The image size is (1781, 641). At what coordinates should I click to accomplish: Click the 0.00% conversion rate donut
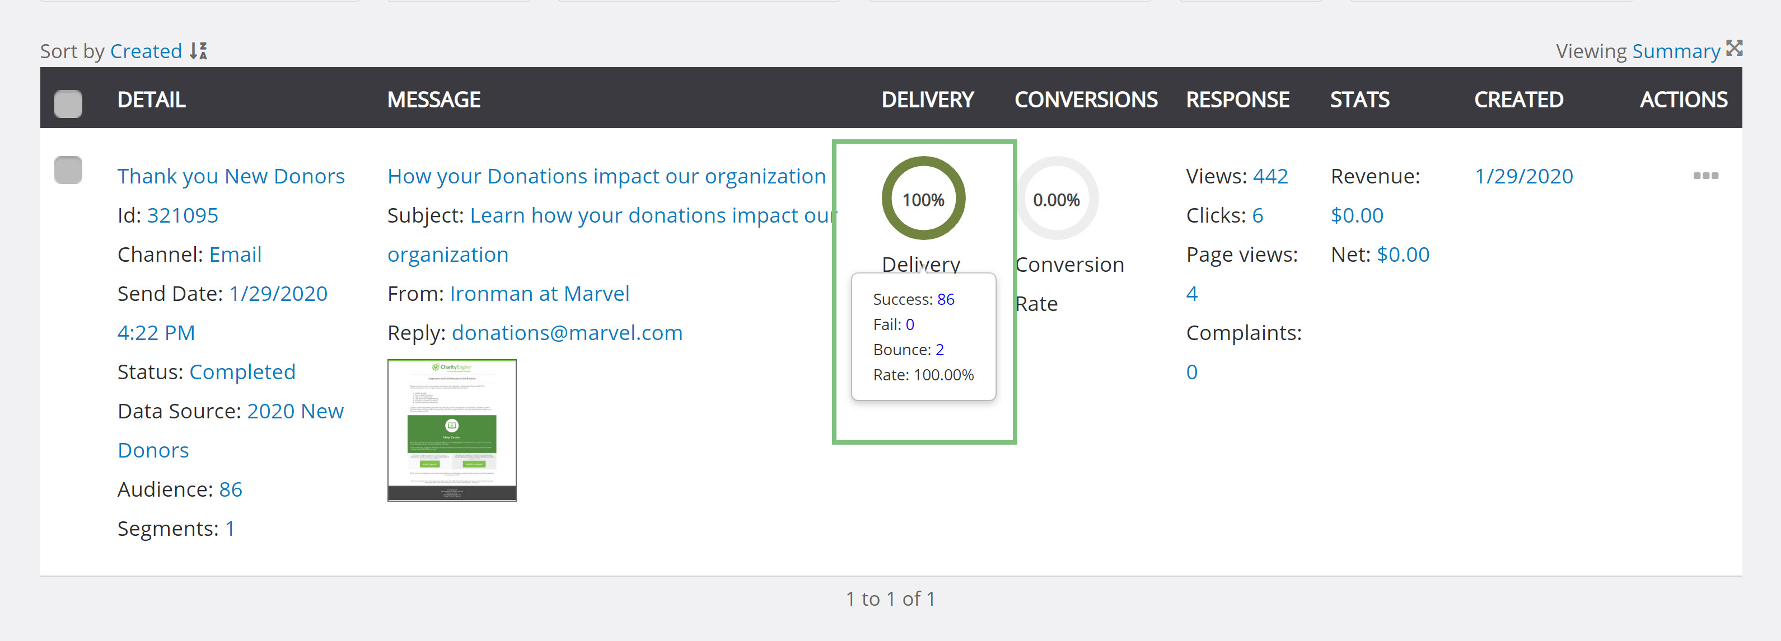pos(1056,199)
